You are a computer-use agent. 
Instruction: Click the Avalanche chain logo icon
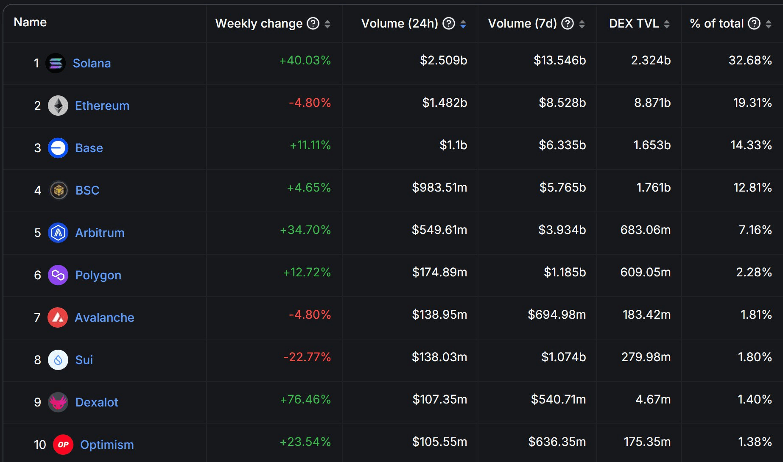tap(58, 317)
